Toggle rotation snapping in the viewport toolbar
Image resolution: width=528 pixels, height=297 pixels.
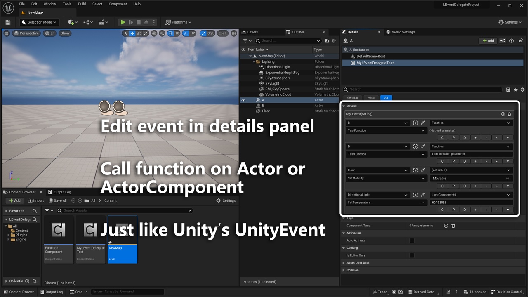pyautogui.click(x=186, y=33)
